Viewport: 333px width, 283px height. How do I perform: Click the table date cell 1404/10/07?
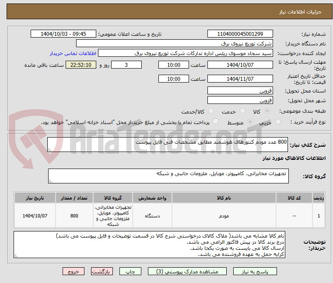point(35,216)
